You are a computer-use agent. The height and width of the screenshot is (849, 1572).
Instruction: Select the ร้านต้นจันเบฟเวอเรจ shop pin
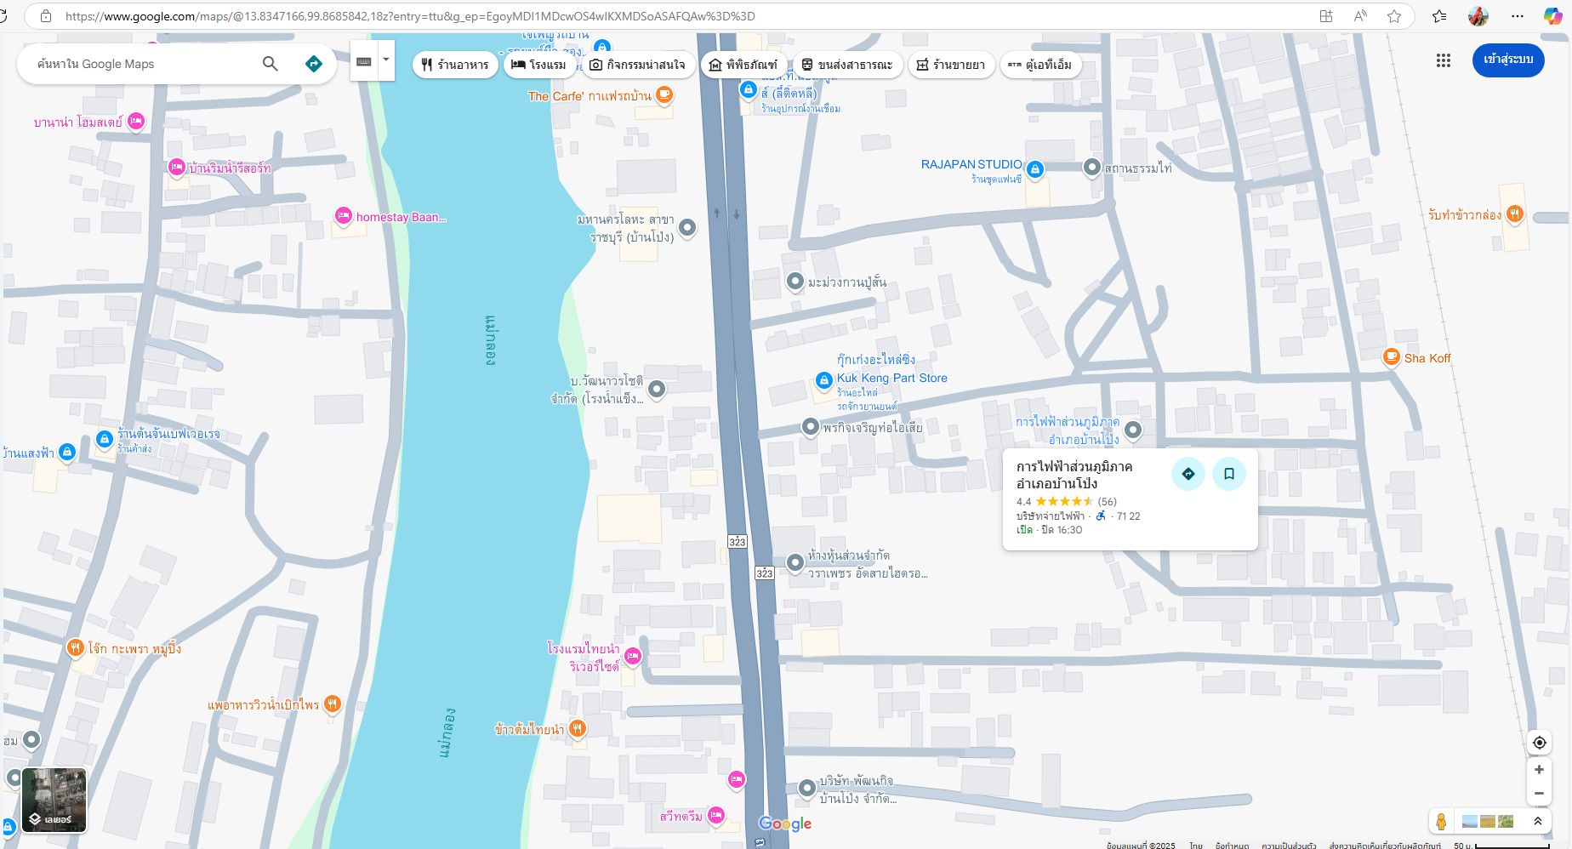click(105, 439)
